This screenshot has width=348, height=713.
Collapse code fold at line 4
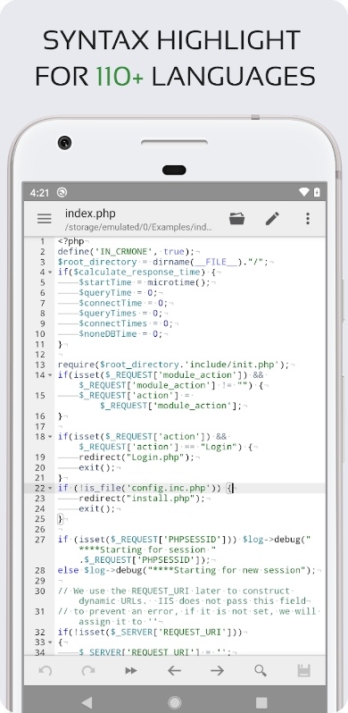50,272
